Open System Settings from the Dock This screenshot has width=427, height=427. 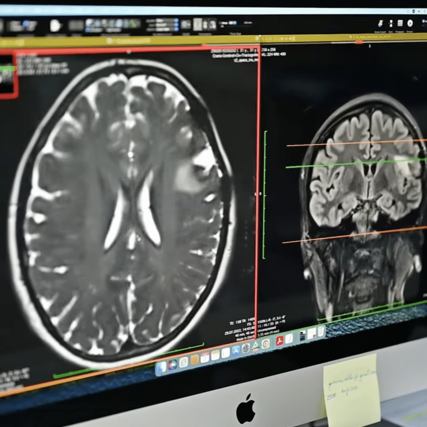click(x=246, y=348)
